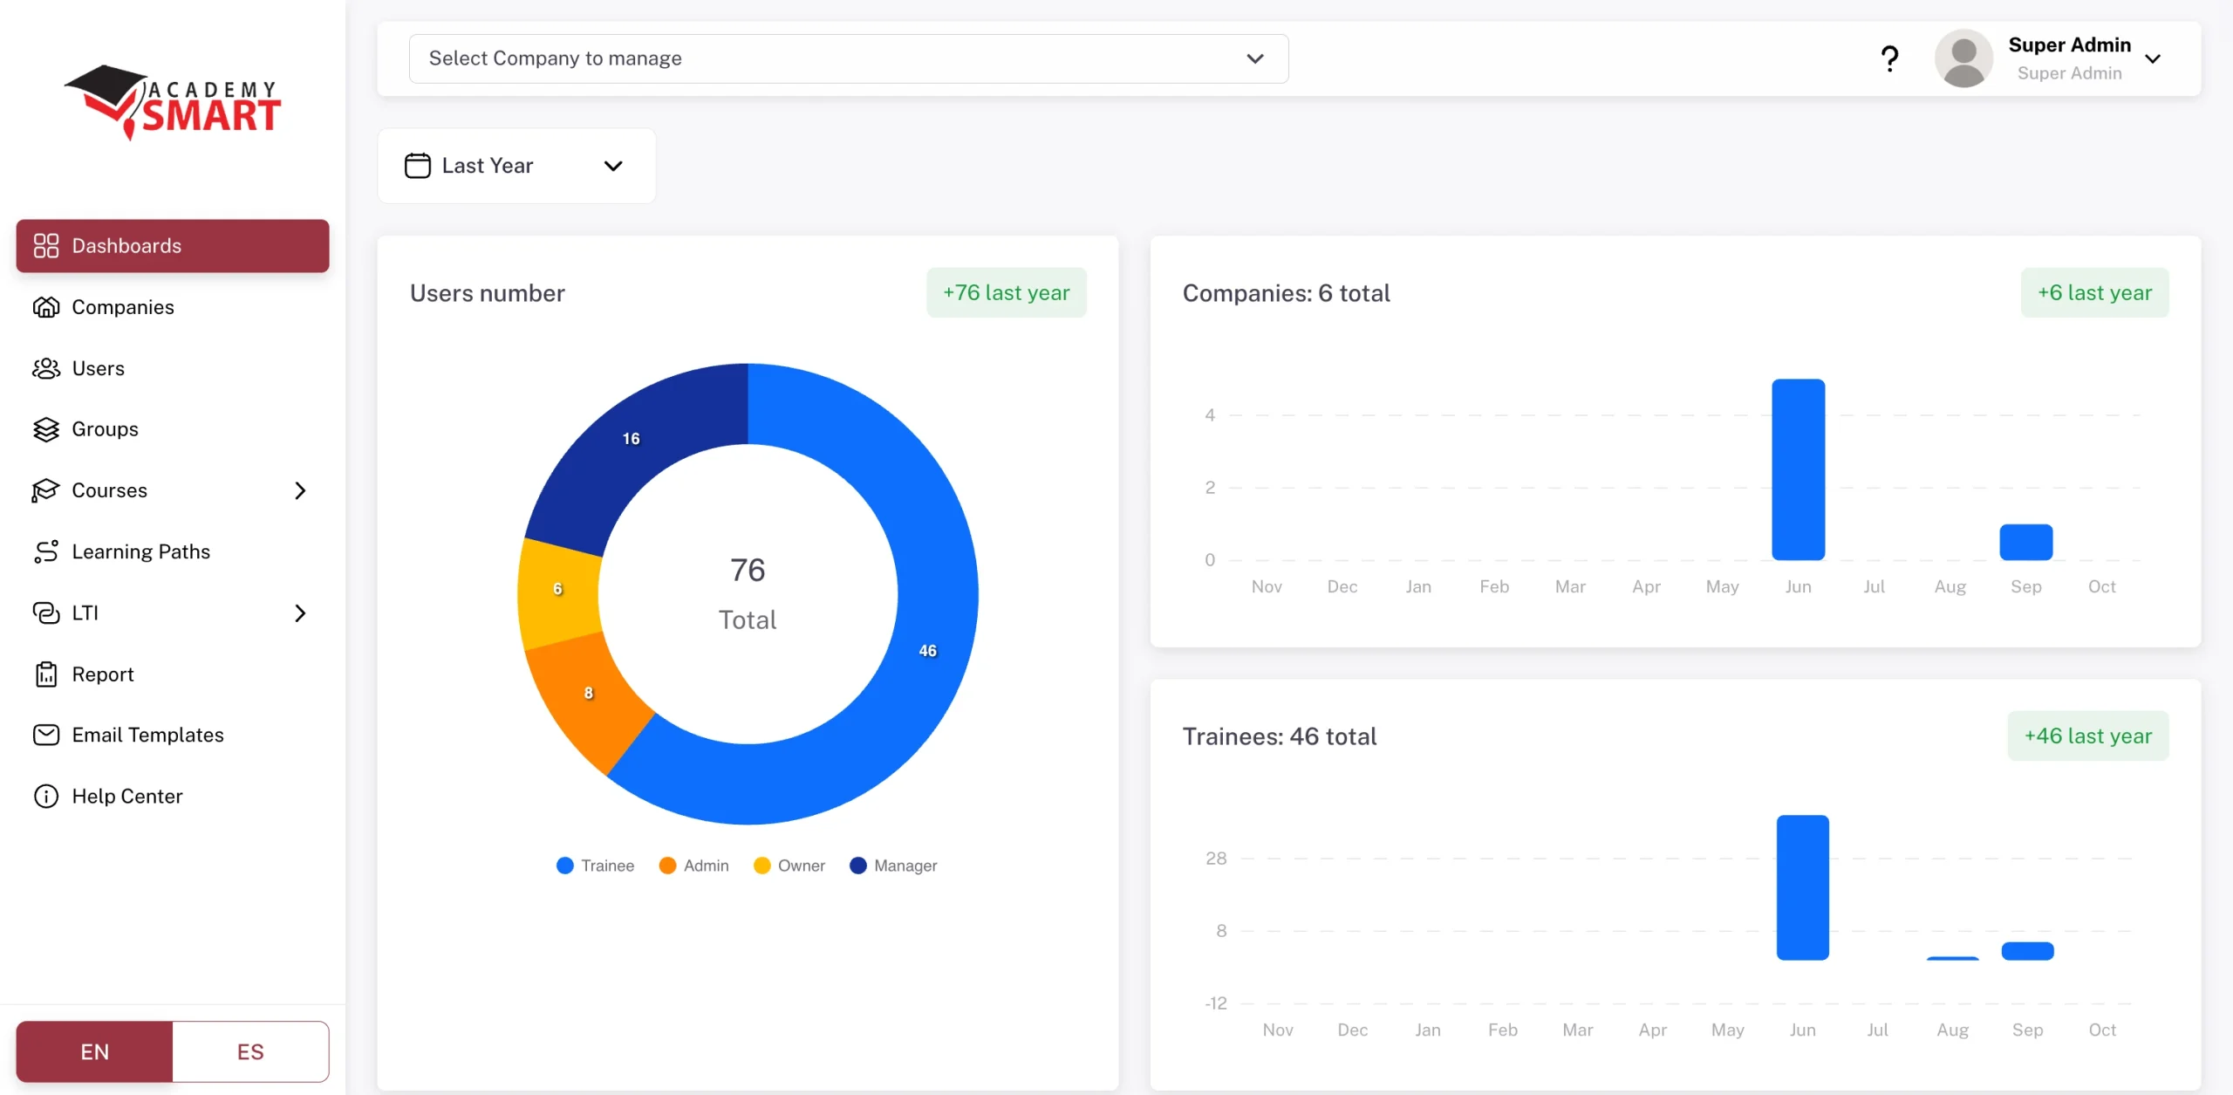
Task: Open the Email Templates label in the sidebar
Action: [148, 735]
